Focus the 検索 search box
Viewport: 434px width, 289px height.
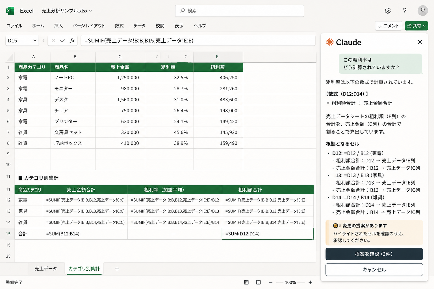240,11
